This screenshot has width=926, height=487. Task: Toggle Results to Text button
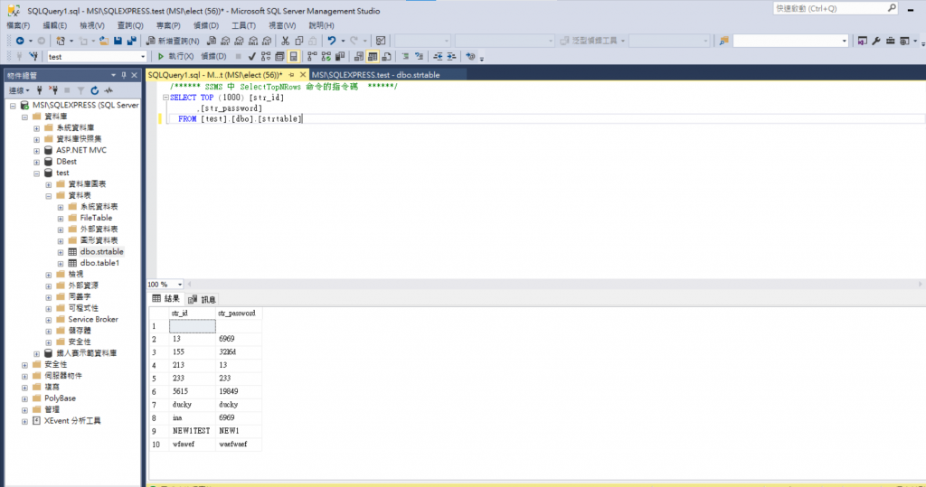[358, 57]
